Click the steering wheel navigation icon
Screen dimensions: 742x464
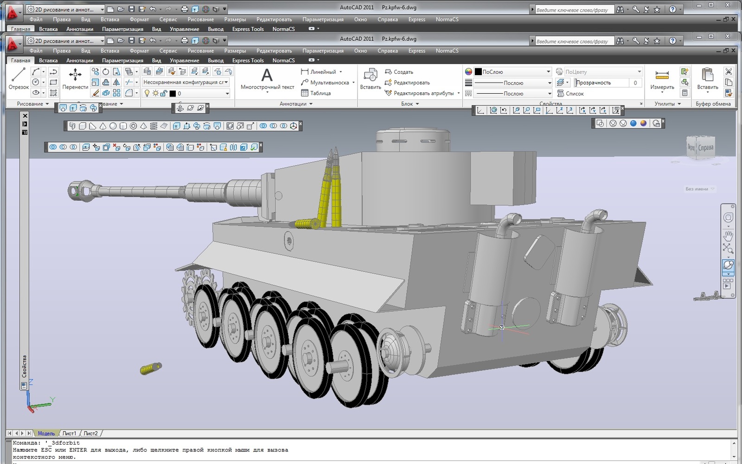[728, 218]
